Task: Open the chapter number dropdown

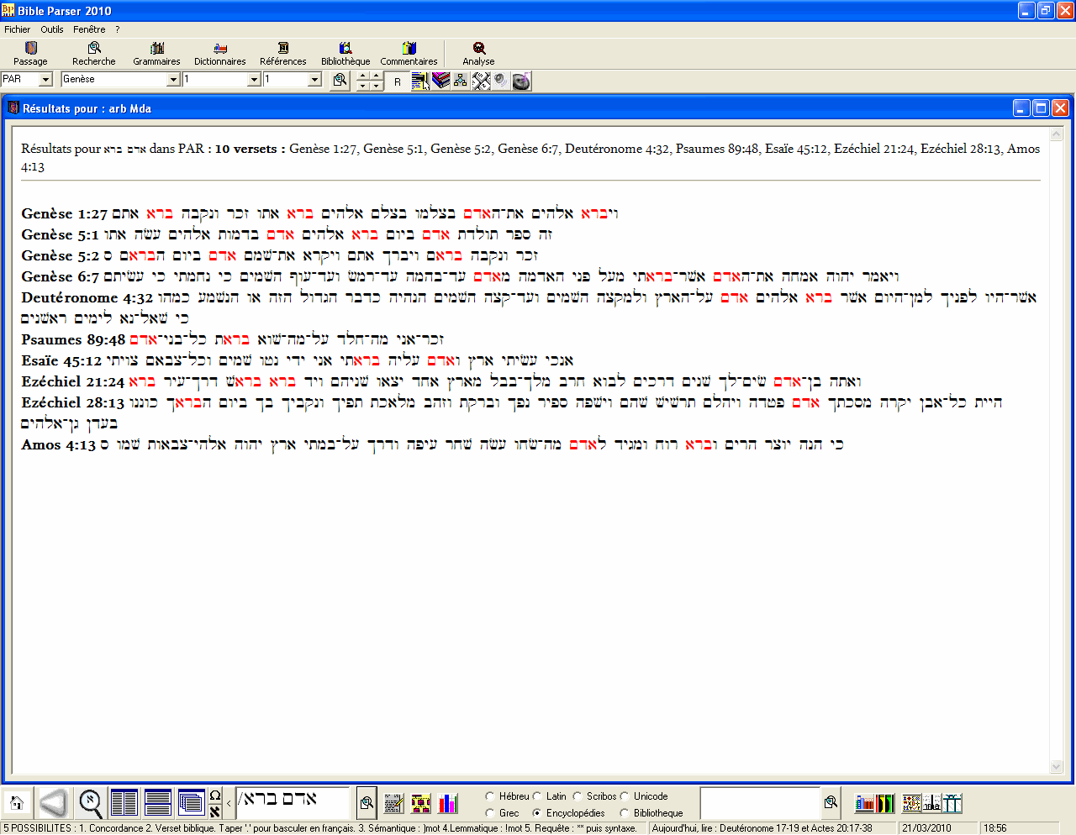Action: point(254,80)
